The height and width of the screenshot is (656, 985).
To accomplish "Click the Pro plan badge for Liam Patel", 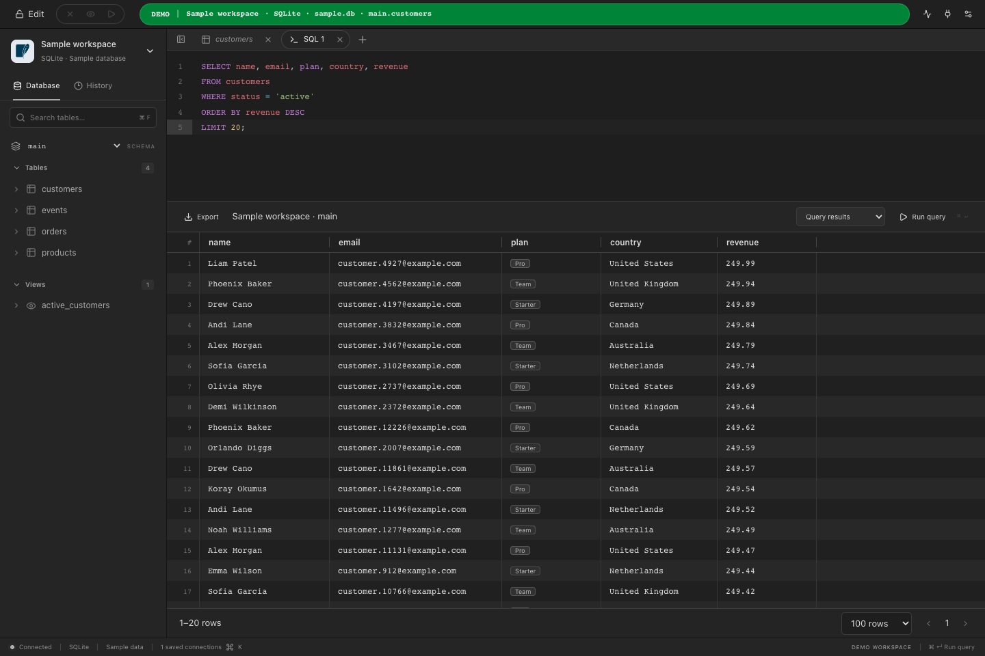I will tap(520, 264).
